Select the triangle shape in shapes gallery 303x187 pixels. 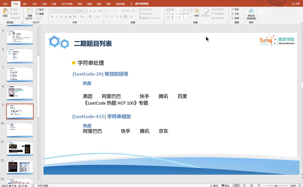click(172, 14)
